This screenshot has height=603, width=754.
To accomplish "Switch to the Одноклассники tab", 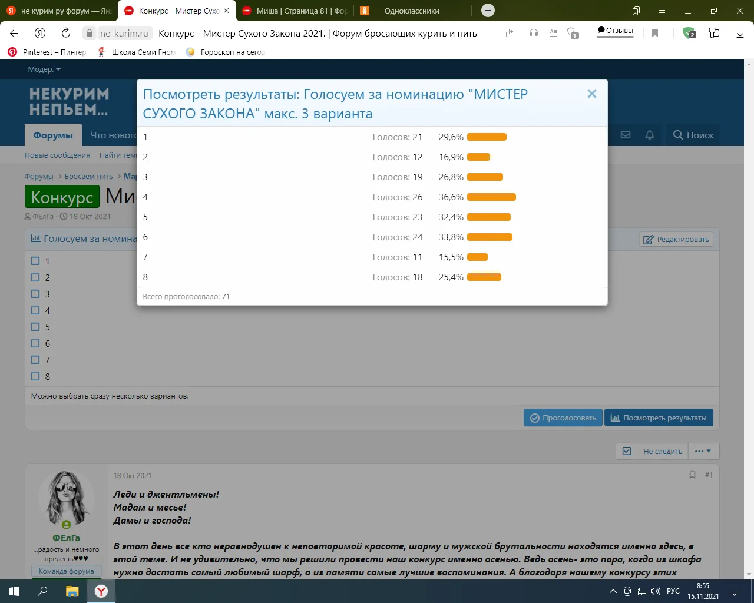I will 412,11.
